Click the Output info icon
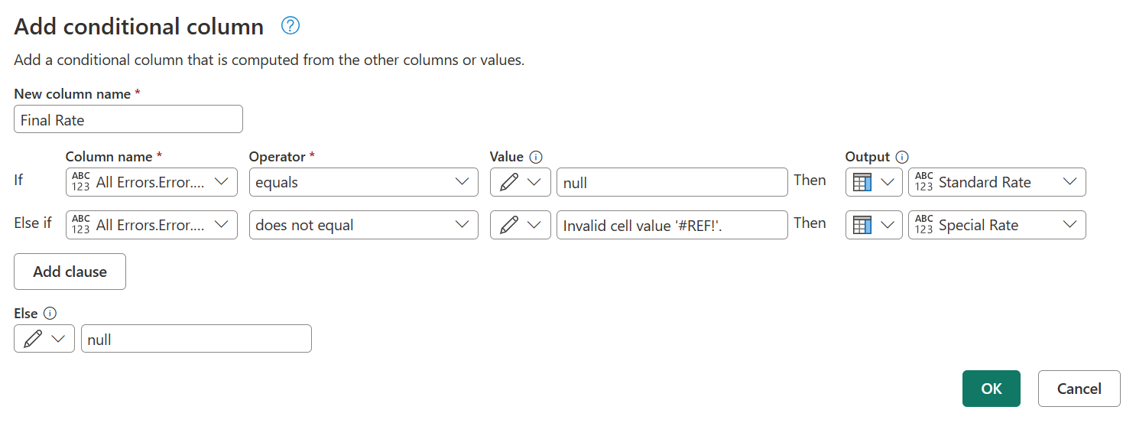This screenshot has height=423, width=1136. point(902,157)
